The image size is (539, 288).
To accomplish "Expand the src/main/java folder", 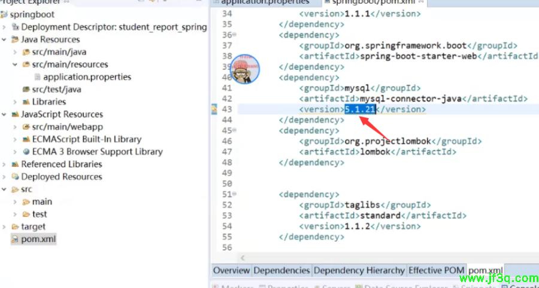I will (x=16, y=52).
